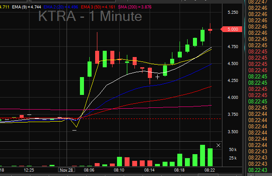The height and width of the screenshot is (176, 272).
Task: Click the 3.500 price axis label
Action: [233, 132]
